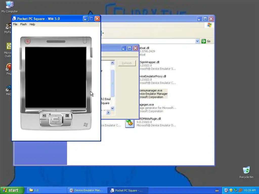The height and width of the screenshot is (194, 259).
Task: Select the SqmWrapper.dll file in Explorer
Action: 149,62
